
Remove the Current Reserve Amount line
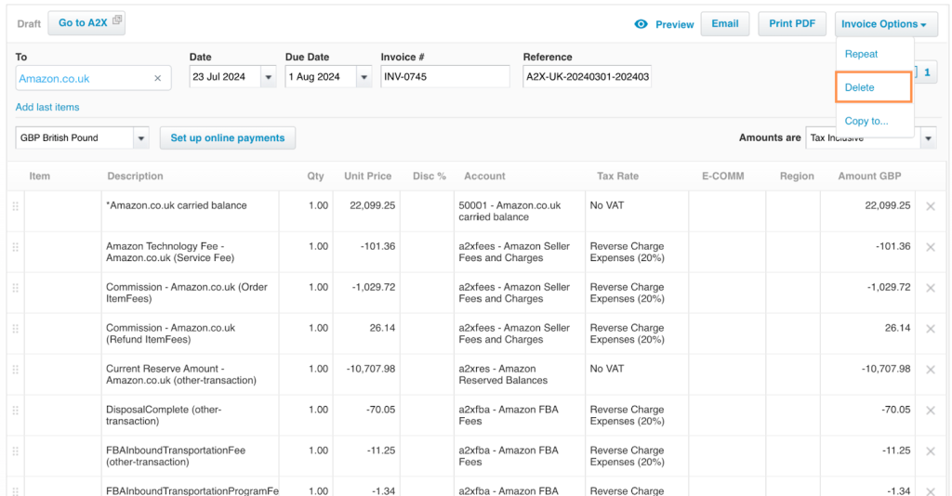point(930,370)
